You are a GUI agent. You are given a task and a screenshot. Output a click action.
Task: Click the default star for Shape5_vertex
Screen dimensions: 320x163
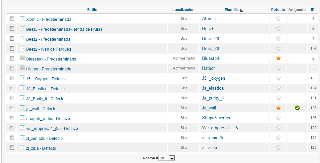(278, 118)
